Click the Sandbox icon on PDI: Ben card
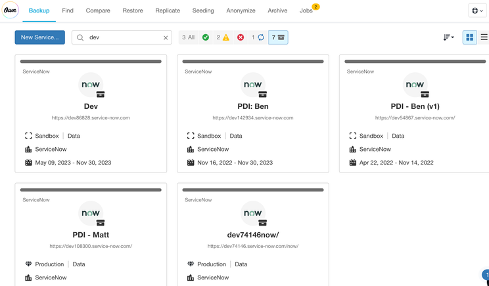This screenshot has width=489, height=286. (191, 136)
